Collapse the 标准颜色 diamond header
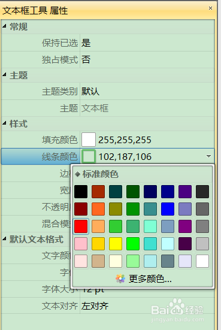The width and height of the screenshot is (221, 330). (78, 174)
